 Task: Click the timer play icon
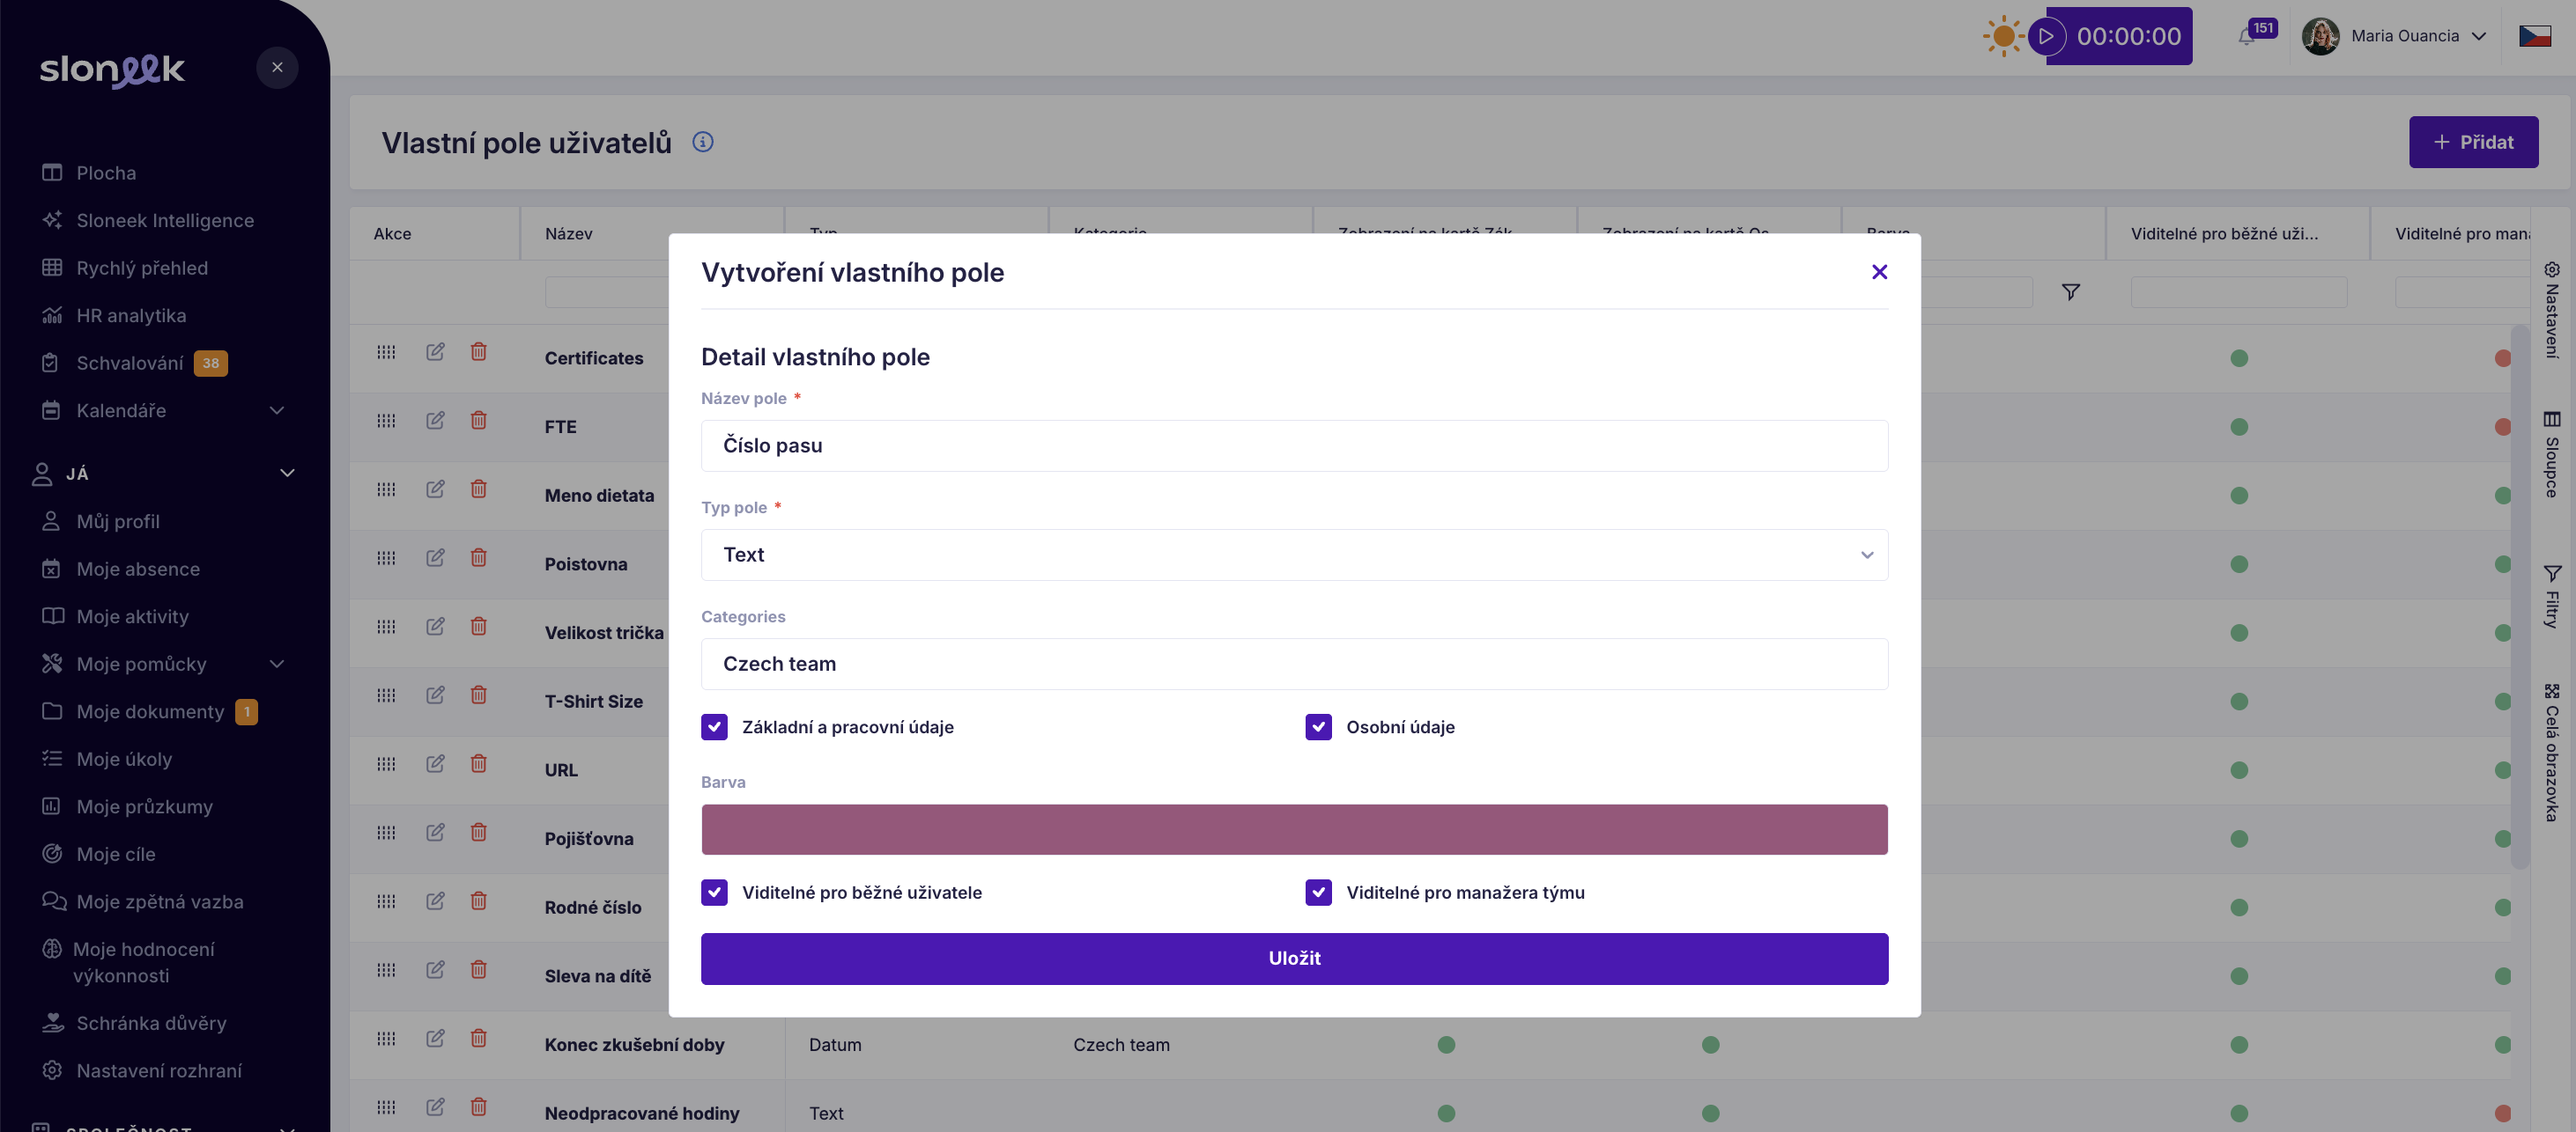pyautogui.click(x=2046, y=37)
